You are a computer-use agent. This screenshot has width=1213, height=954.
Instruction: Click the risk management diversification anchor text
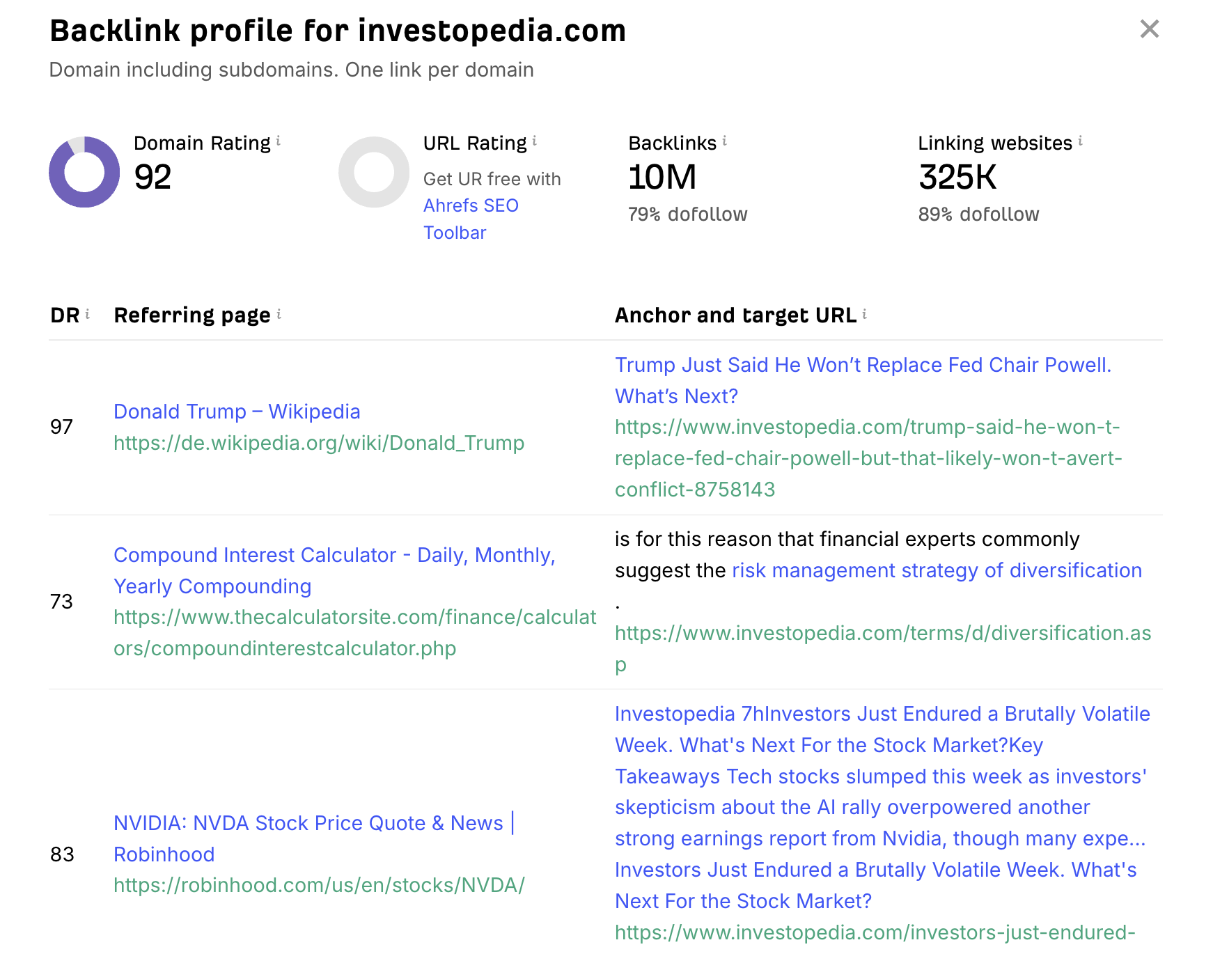point(936,570)
